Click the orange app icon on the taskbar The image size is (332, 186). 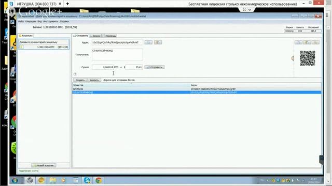tap(41, 180)
